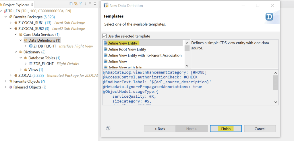The image size is (294, 141).
Task: Select Define View template
Action: [x=117, y=61]
